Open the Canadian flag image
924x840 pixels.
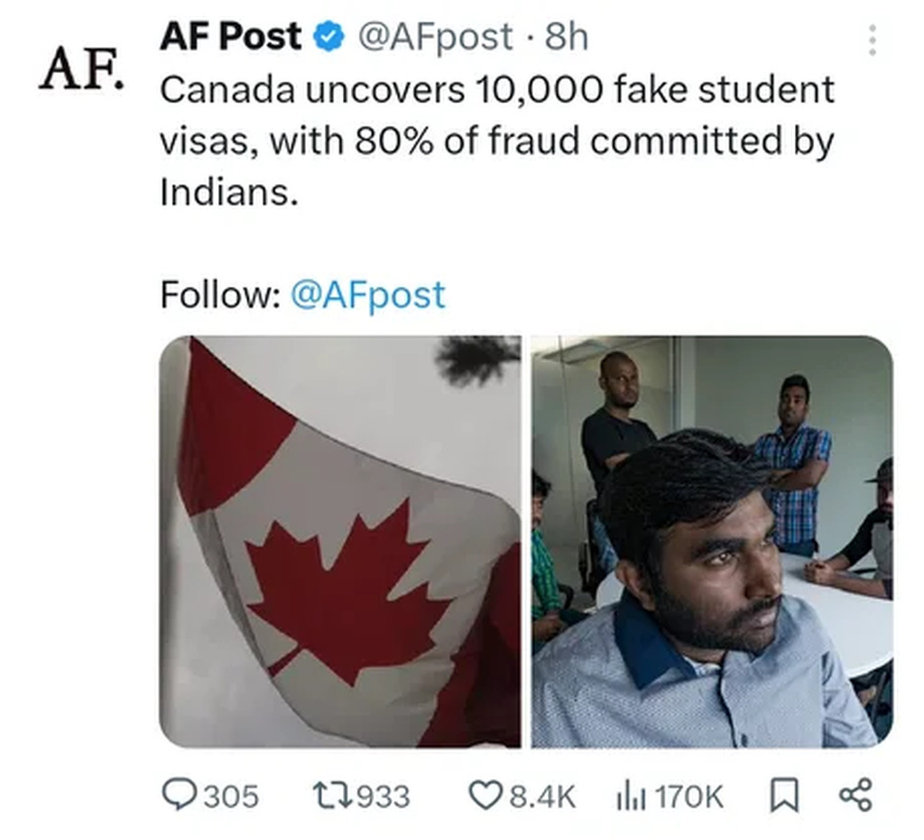(x=340, y=542)
